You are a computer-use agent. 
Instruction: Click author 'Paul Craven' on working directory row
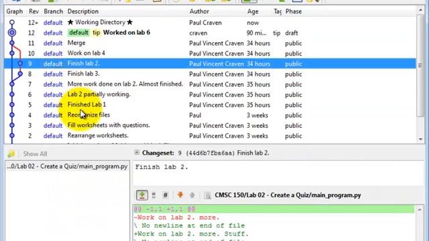[x=205, y=23]
